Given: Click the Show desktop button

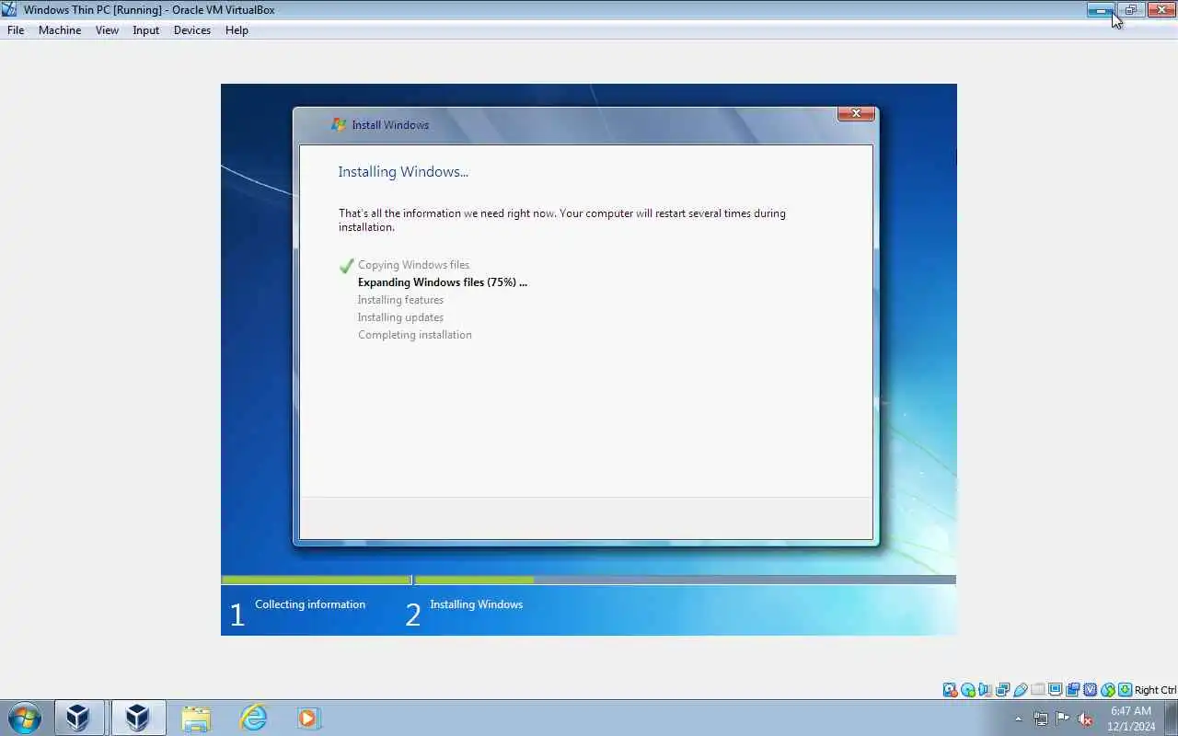Looking at the screenshot, I should tap(1172, 718).
